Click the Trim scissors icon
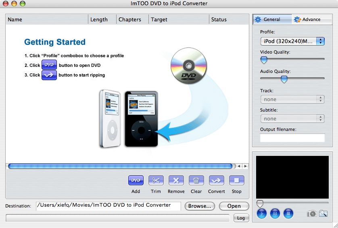This screenshot has width=338, height=228. point(156,180)
